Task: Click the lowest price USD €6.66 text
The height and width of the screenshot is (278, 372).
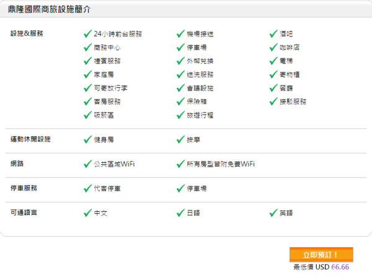Action: point(321,267)
